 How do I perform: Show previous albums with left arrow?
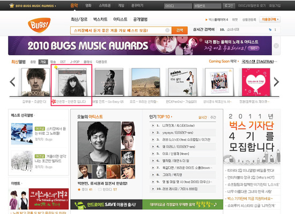(x=12, y=82)
